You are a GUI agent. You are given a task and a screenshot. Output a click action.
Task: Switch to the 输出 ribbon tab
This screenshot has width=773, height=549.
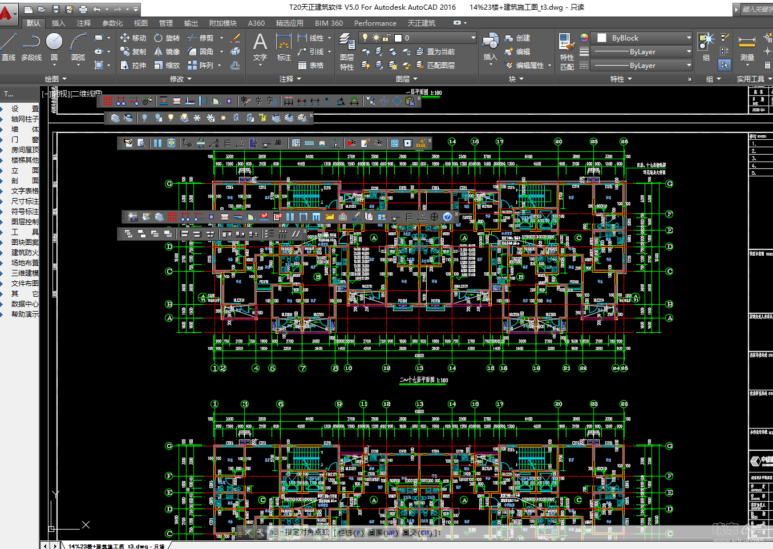(191, 23)
